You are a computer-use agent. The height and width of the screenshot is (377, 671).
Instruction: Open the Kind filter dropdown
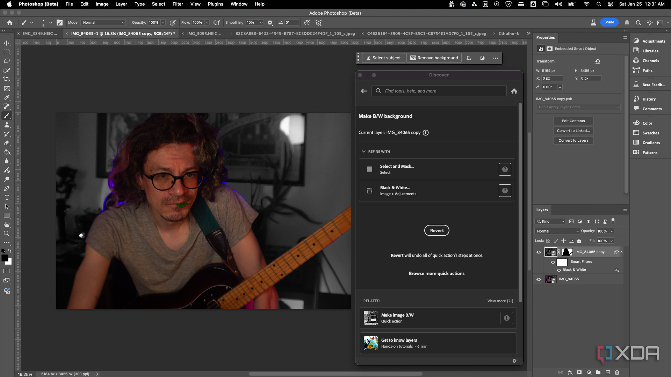click(x=550, y=221)
